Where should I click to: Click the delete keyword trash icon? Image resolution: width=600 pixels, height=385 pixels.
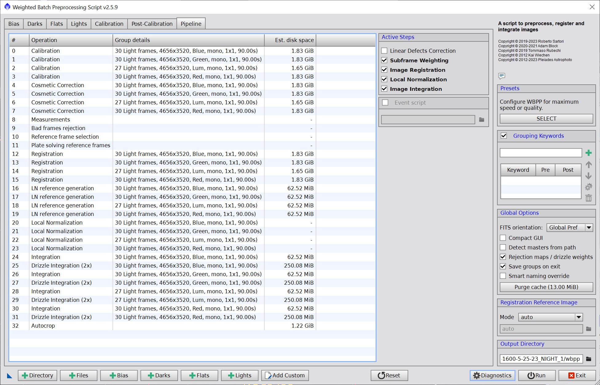point(588,198)
